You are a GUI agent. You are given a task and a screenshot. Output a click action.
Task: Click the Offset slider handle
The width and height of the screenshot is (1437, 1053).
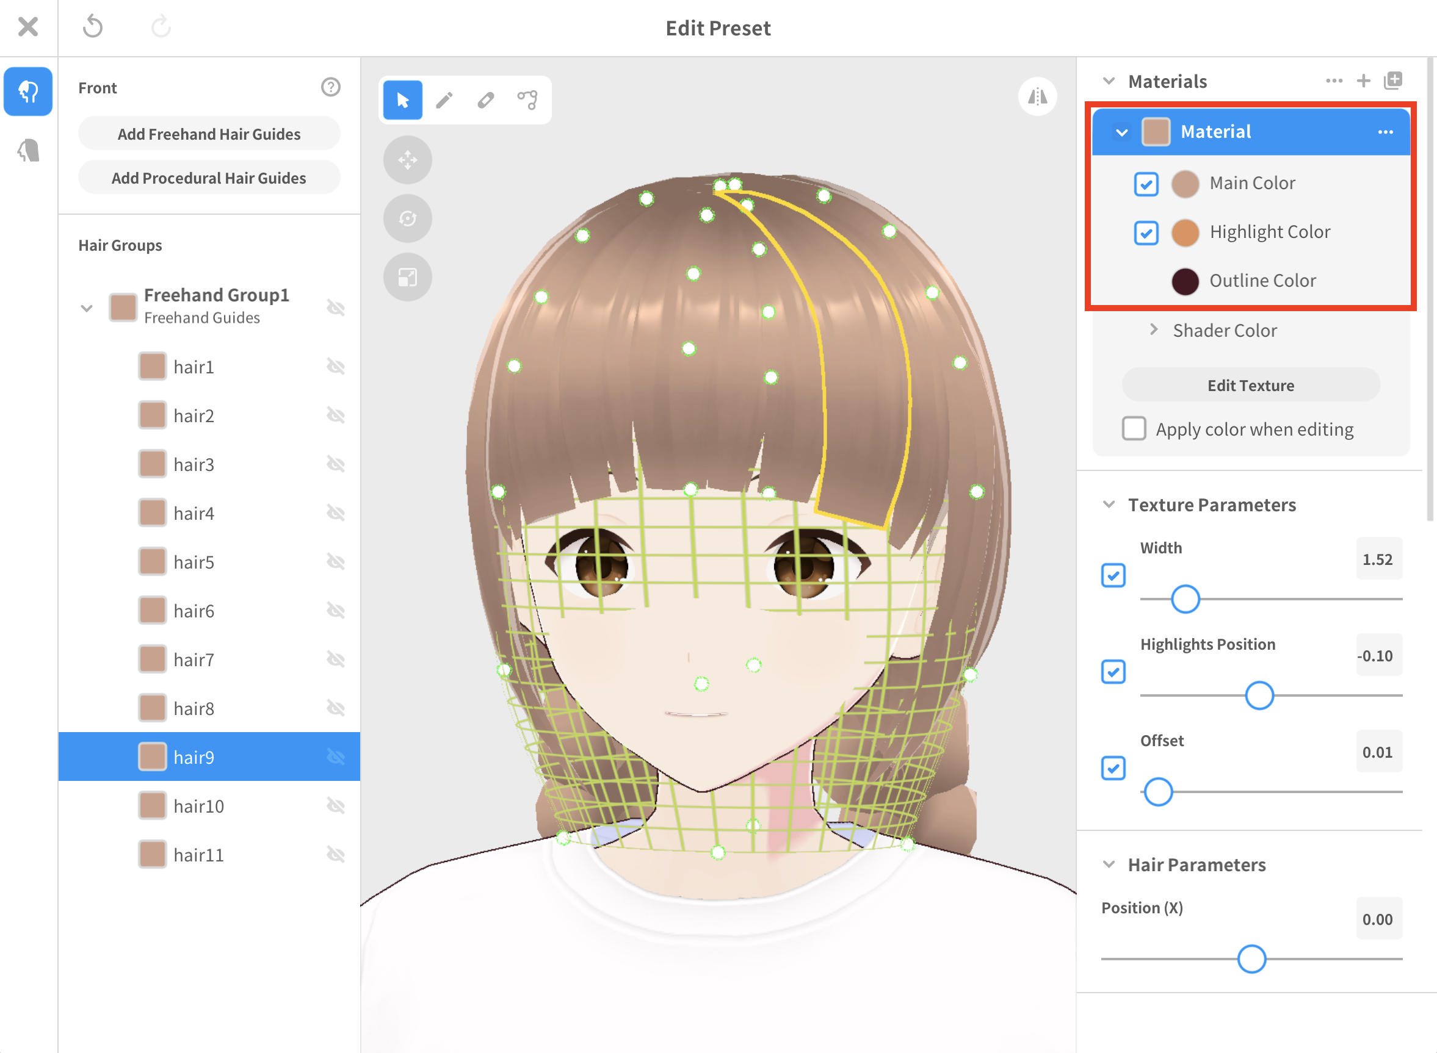click(x=1158, y=792)
